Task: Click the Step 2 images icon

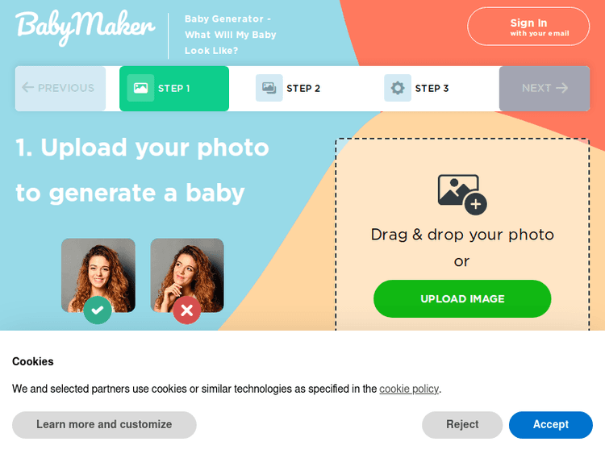Action: coord(269,88)
